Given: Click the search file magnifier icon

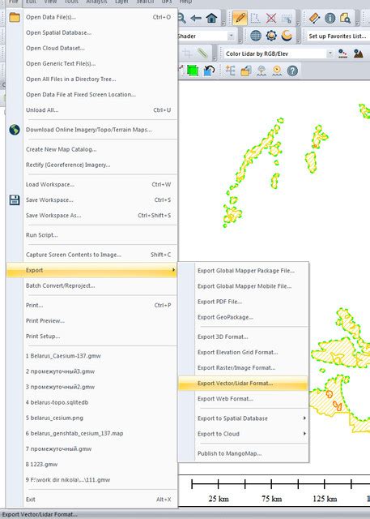Looking at the screenshot, I should [345, 18].
